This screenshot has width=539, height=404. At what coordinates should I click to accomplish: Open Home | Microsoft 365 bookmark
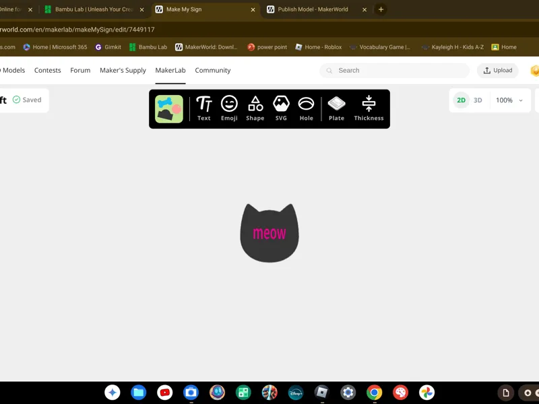tap(55, 47)
